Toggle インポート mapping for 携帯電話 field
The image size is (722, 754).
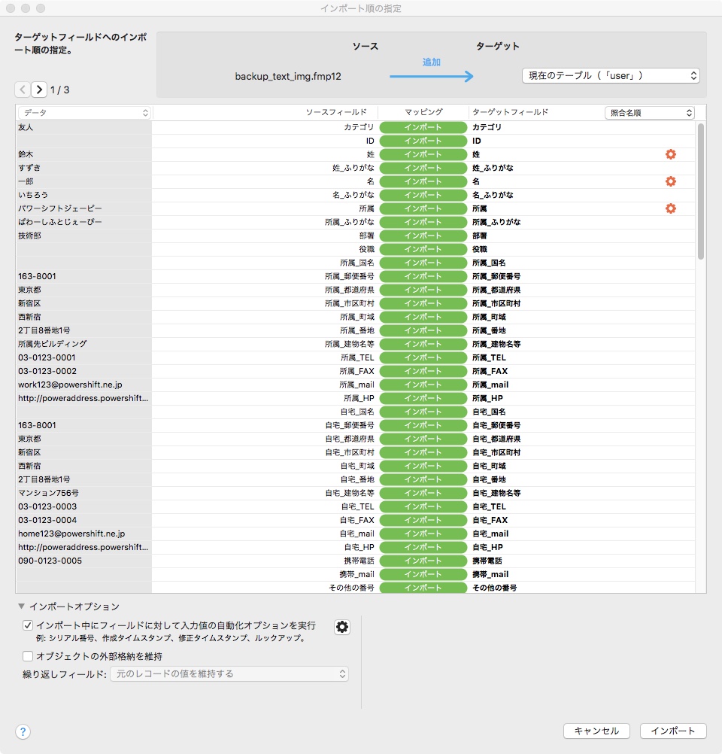(423, 561)
